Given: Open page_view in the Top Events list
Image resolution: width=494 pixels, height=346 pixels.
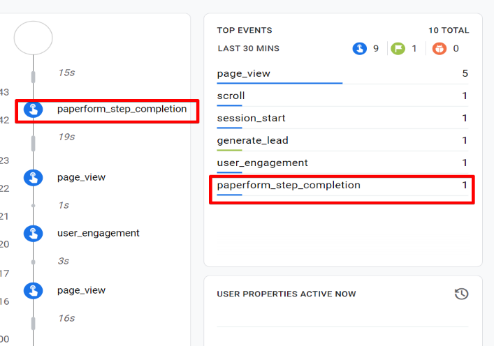Looking at the screenshot, I should pos(244,73).
